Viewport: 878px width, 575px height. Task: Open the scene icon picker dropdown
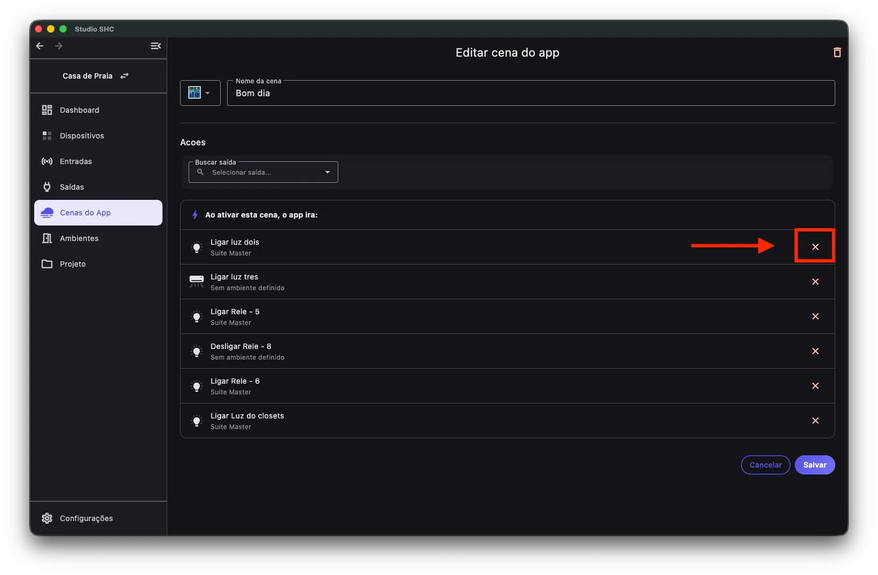[x=200, y=93]
